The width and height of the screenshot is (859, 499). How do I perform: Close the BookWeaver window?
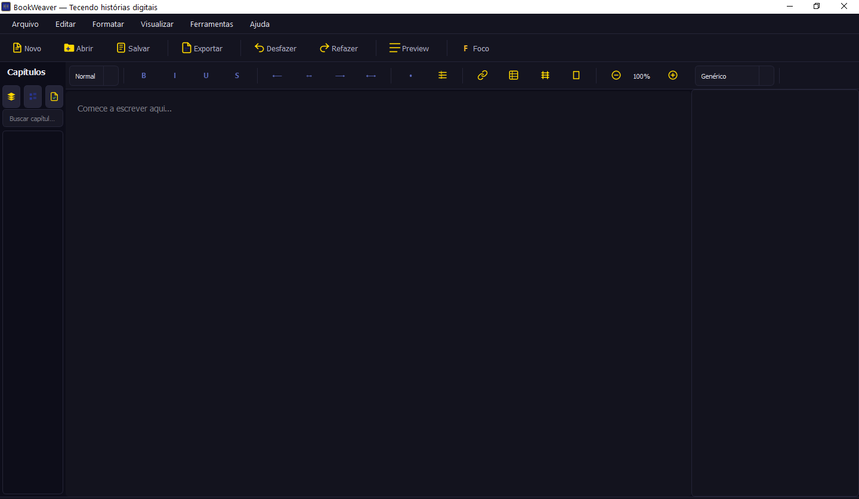[844, 7]
